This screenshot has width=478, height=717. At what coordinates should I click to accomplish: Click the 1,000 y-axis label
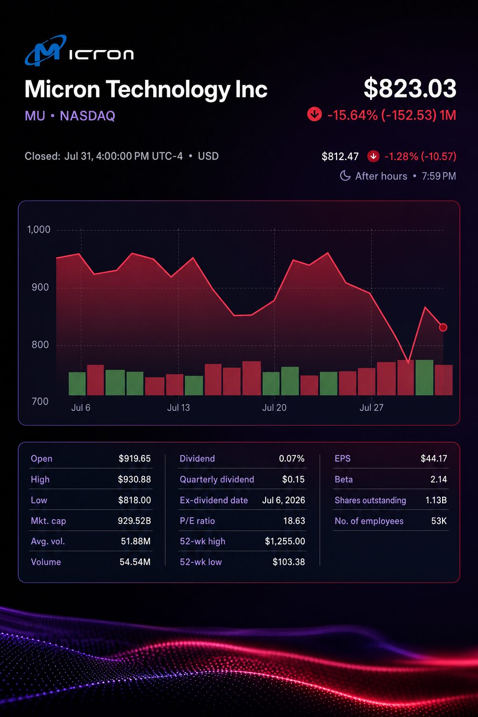pyautogui.click(x=39, y=230)
